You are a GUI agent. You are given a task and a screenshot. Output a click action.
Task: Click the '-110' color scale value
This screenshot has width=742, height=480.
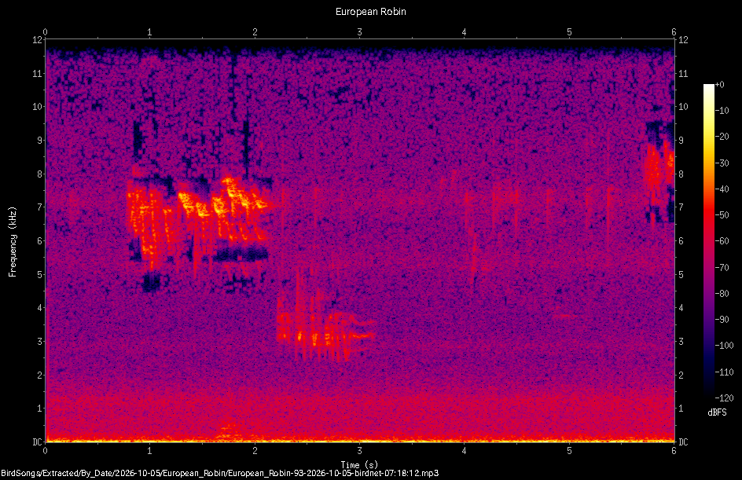point(724,372)
